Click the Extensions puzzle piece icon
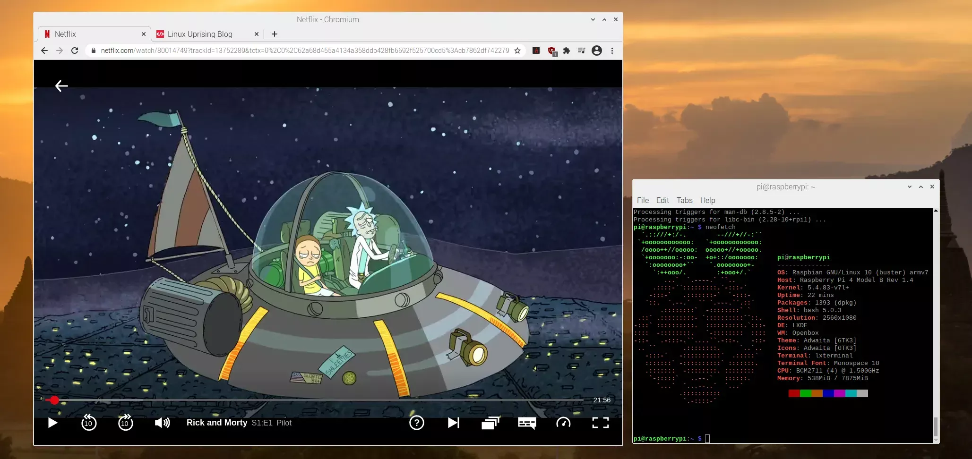This screenshot has width=972, height=459. pyautogui.click(x=566, y=50)
